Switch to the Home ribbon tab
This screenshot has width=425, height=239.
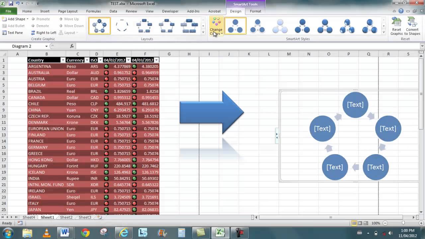27,11
